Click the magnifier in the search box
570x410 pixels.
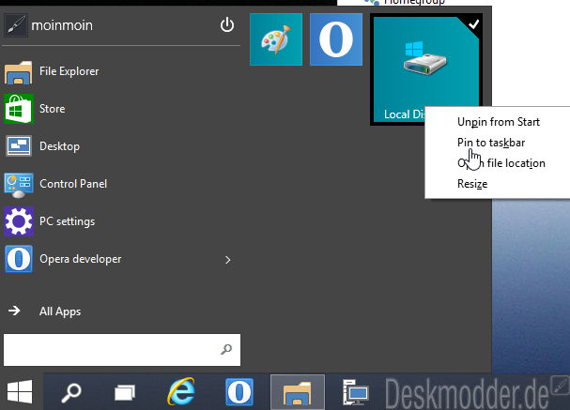click(x=226, y=350)
